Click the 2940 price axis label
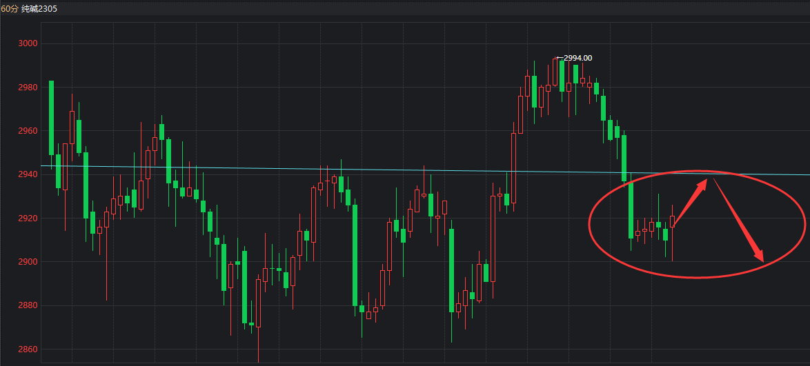Screen dimensions: 810x366 coord(28,174)
